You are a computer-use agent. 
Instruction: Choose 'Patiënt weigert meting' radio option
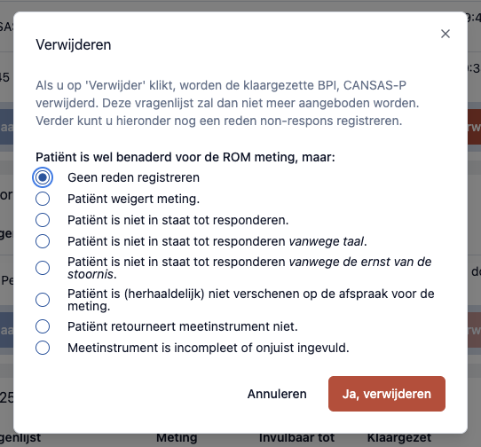coord(43,199)
